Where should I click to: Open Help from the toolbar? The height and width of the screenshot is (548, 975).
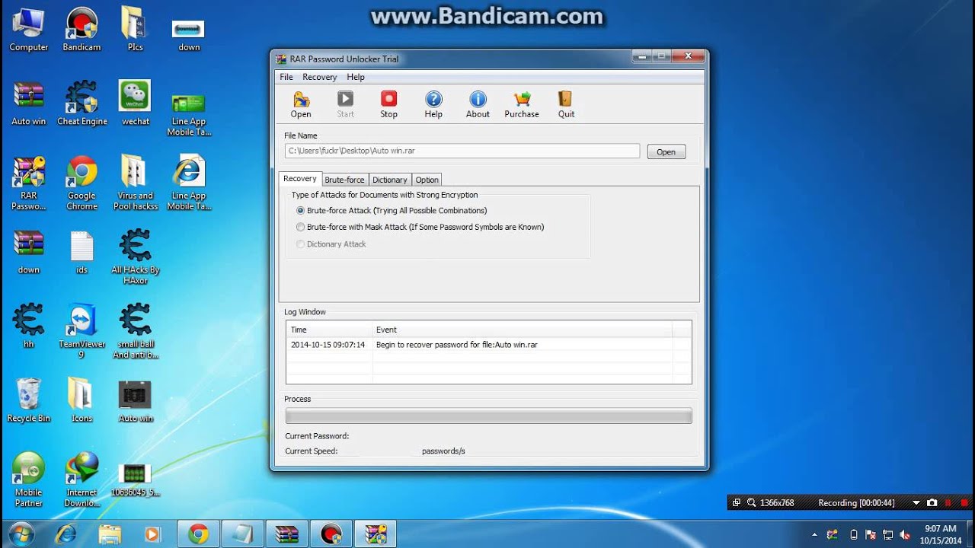[433, 104]
